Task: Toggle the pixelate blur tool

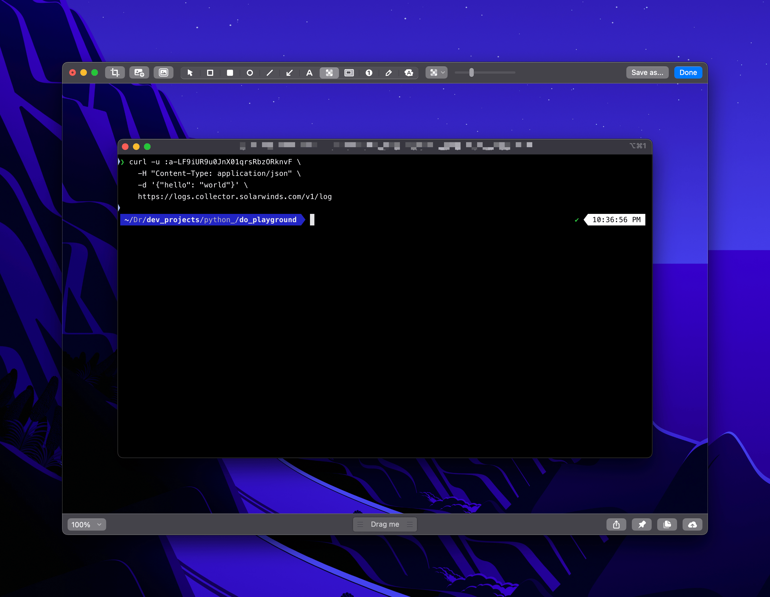Action: point(329,72)
